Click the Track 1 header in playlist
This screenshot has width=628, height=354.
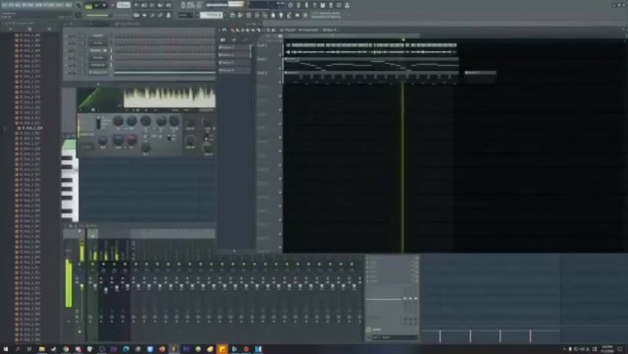pyautogui.click(x=268, y=48)
